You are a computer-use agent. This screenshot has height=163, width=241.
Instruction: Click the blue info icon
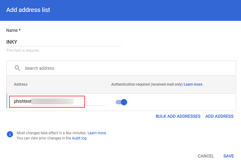click(x=10, y=134)
